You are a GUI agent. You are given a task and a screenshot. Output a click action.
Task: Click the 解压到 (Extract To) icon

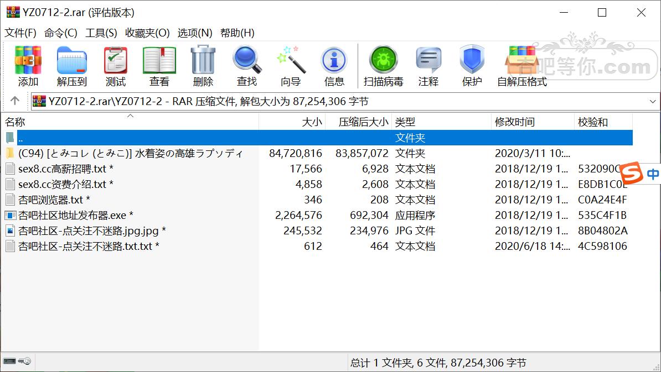coord(72,66)
